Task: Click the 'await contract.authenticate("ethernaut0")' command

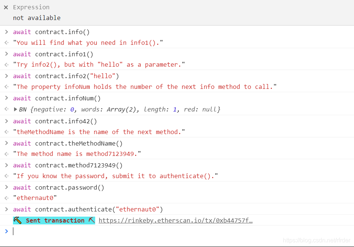Action: click(88, 210)
